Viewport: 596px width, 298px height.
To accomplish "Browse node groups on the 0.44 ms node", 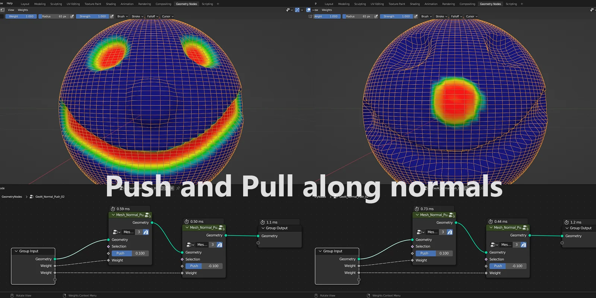I will pyautogui.click(x=494, y=245).
